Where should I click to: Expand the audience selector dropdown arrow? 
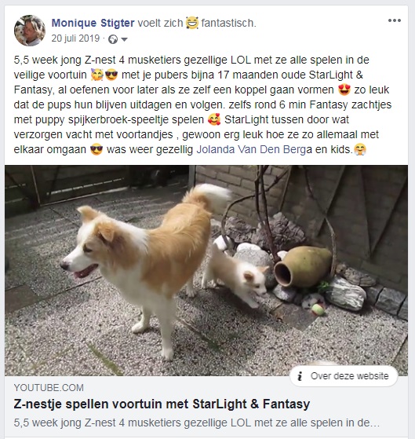pyautogui.click(x=125, y=39)
